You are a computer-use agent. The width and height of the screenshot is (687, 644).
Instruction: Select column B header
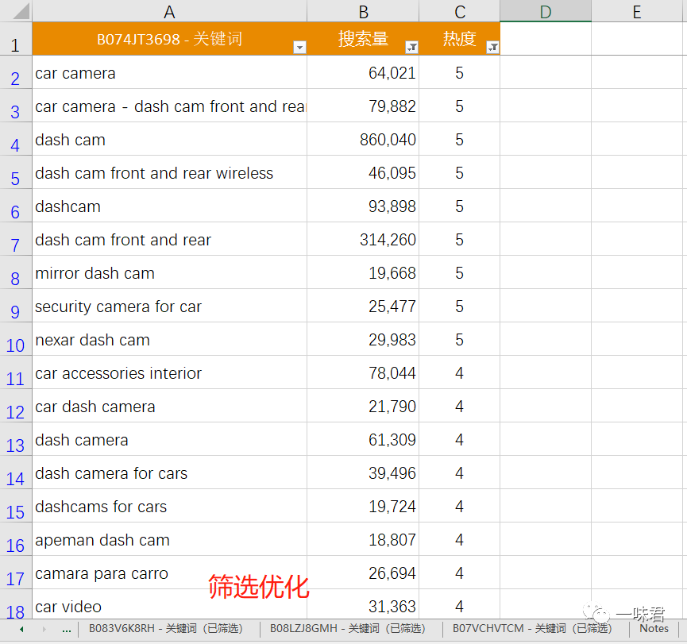click(x=363, y=11)
